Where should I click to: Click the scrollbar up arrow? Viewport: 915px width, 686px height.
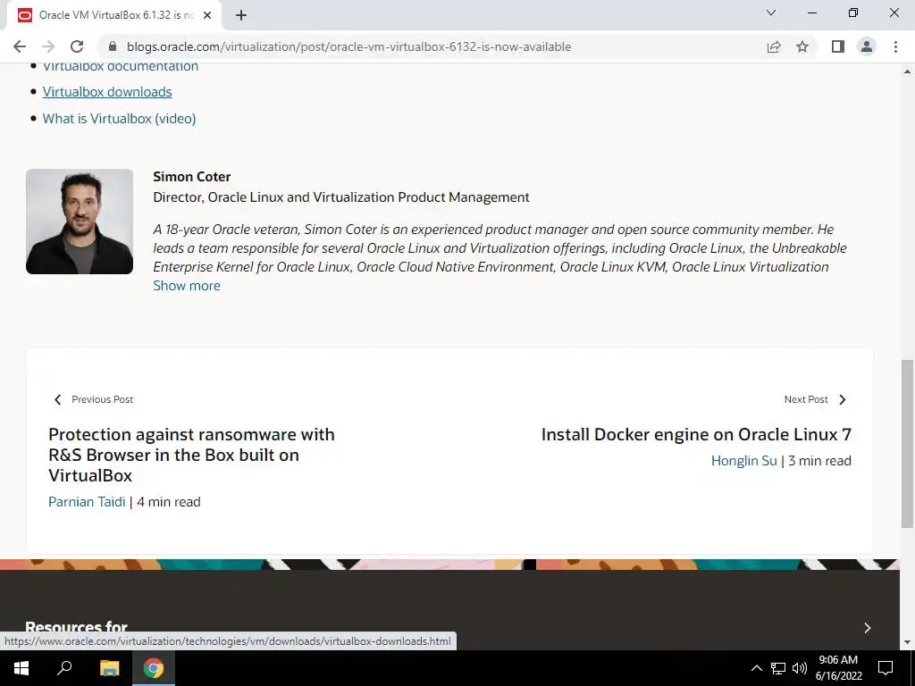pyautogui.click(x=908, y=71)
